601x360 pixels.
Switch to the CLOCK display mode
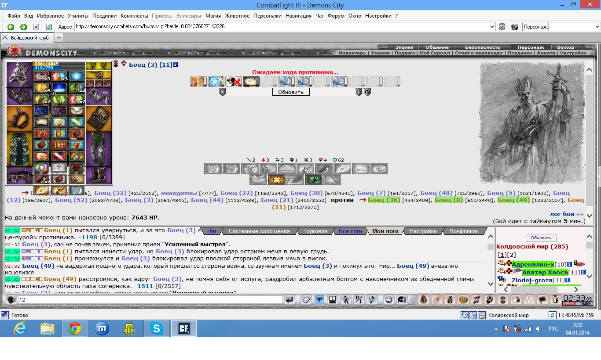[x=570, y=304]
